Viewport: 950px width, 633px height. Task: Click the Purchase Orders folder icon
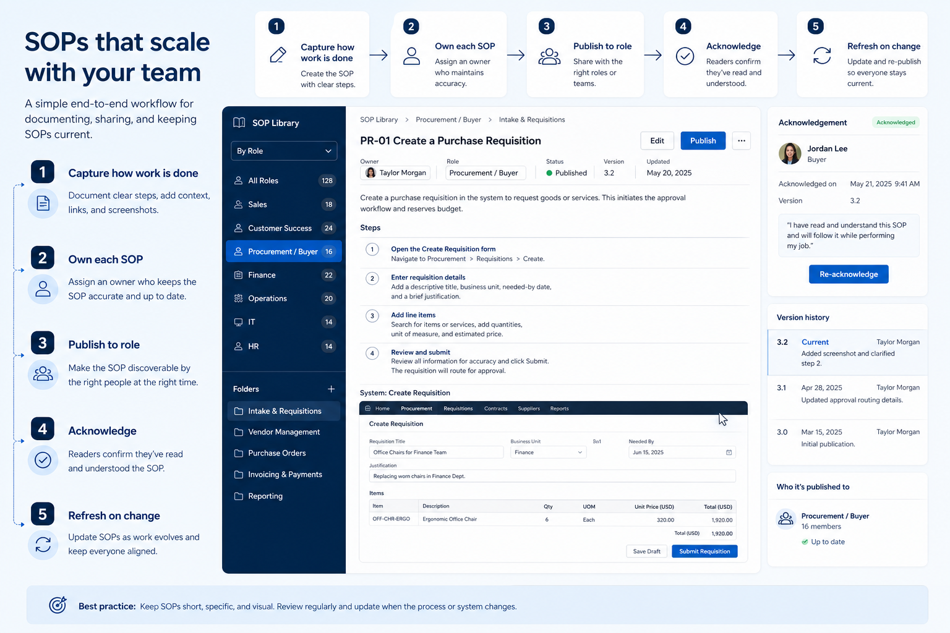pyautogui.click(x=238, y=453)
